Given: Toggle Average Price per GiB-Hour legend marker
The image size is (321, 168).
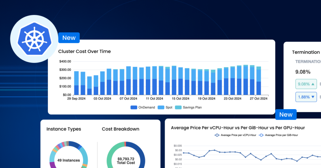Looking at the screenshot, I should tap(261, 135).
